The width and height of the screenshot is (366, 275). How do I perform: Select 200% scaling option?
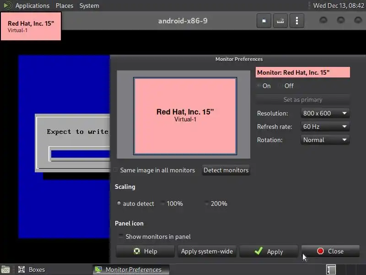click(216, 203)
